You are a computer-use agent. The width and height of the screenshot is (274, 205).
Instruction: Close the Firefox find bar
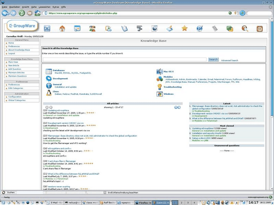point(3,192)
